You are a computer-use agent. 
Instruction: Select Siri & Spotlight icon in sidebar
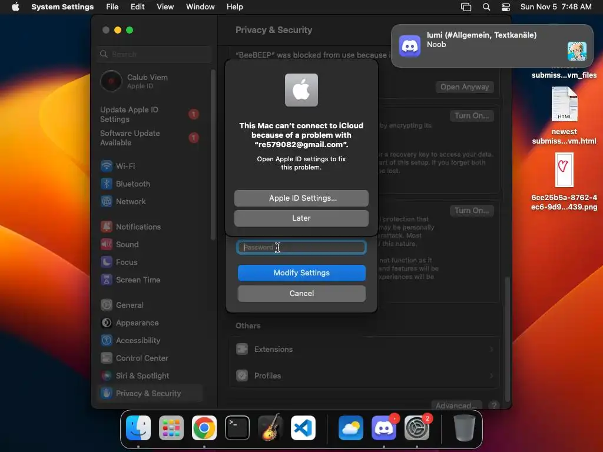click(107, 376)
